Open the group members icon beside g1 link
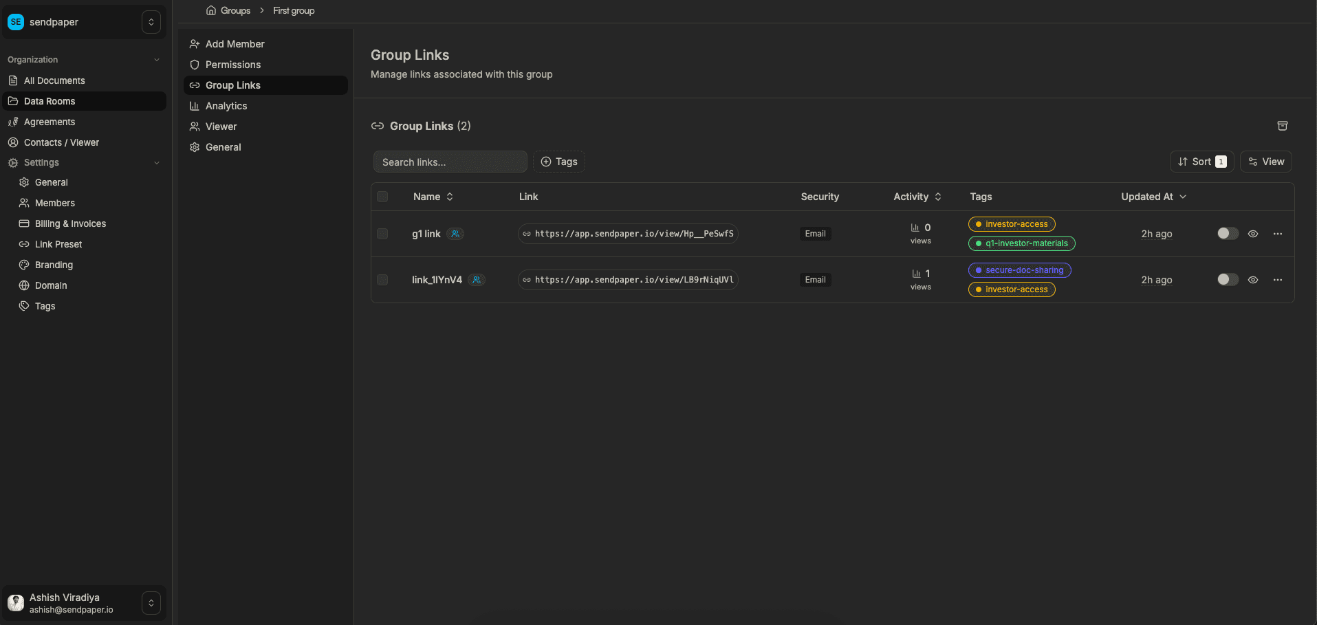Screen dimensions: 1317x625 (456, 234)
